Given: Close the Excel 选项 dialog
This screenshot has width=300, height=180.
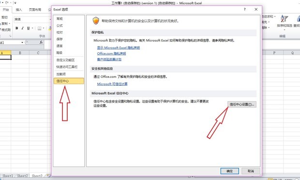Looking at the screenshot, I should (x=256, y=9).
